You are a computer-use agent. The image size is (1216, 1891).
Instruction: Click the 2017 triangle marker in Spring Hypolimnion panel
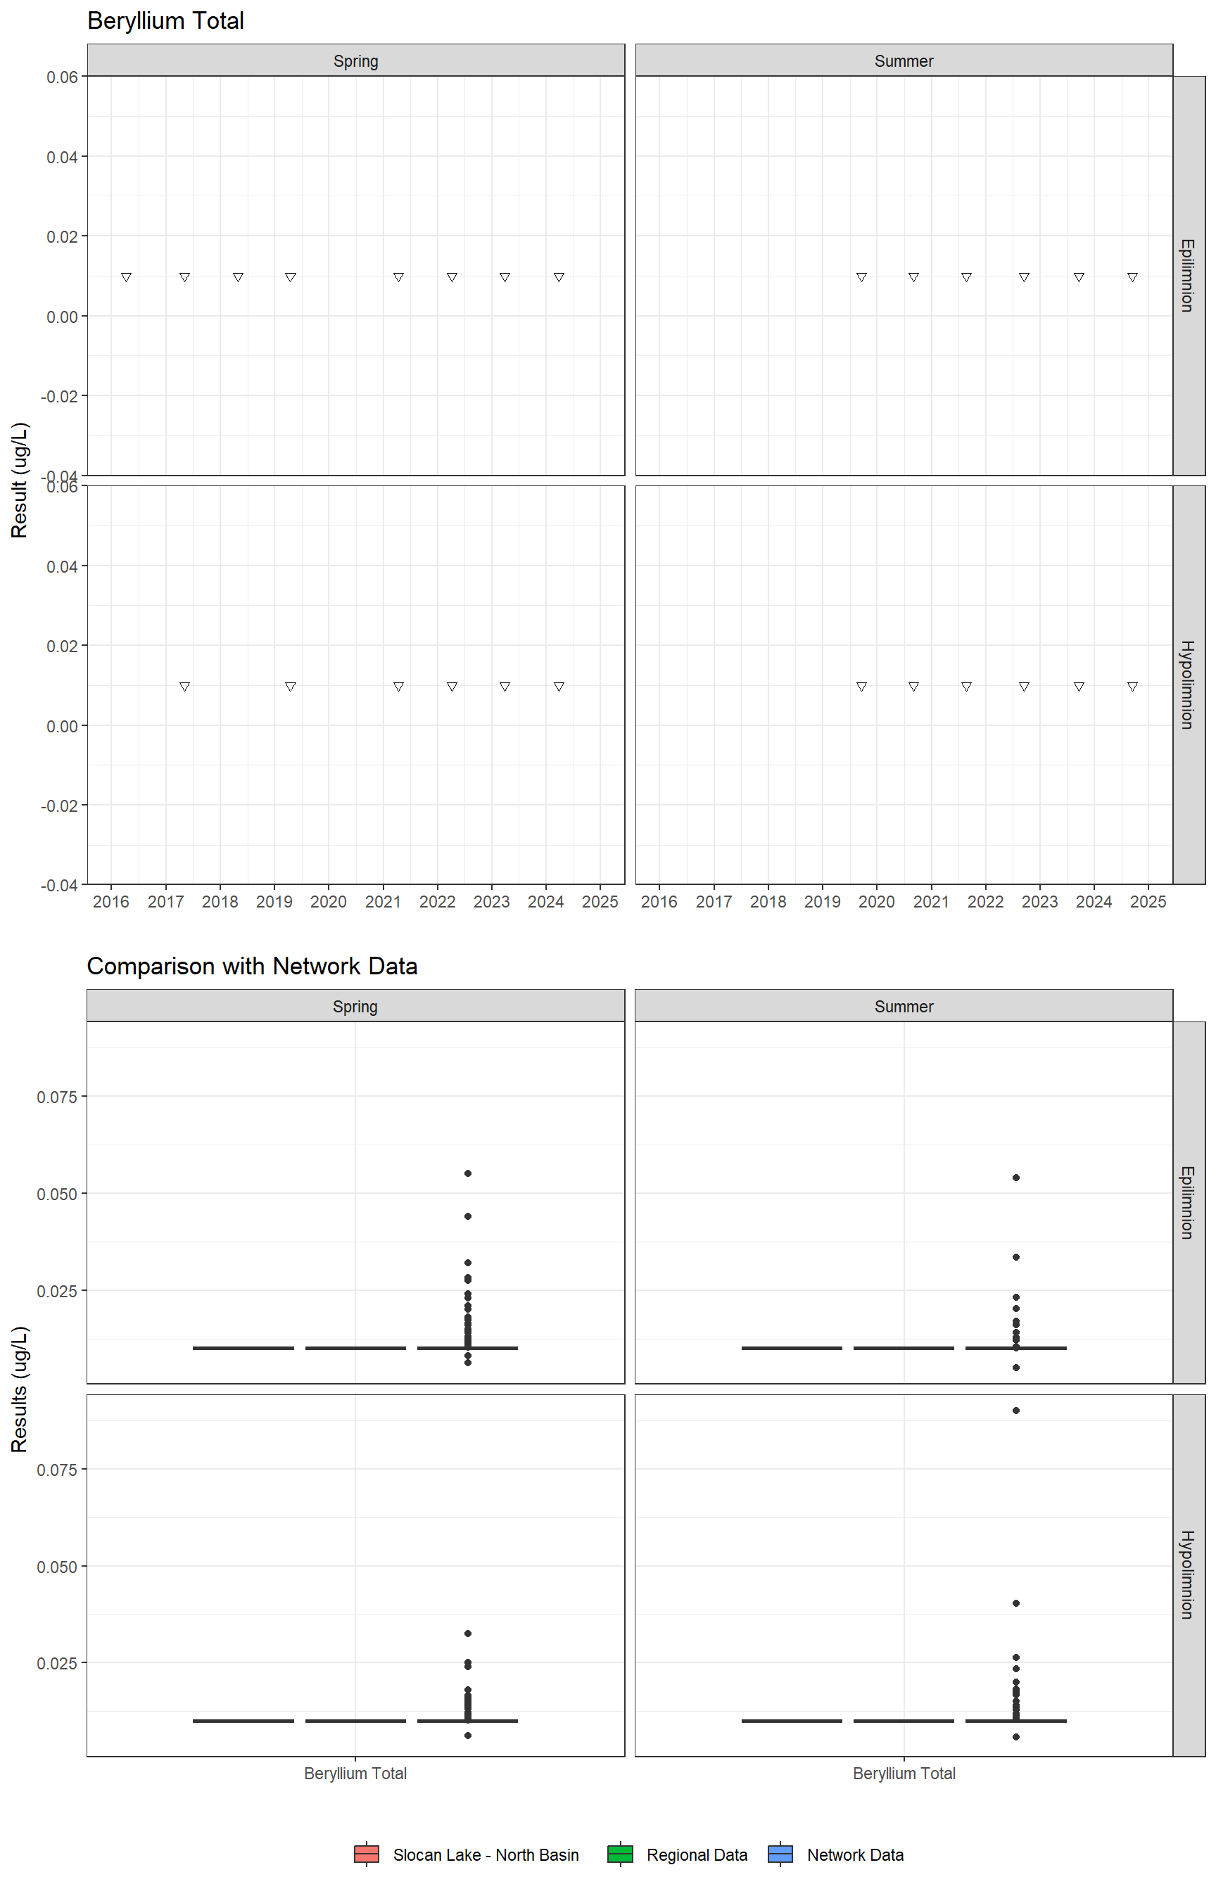point(185,687)
